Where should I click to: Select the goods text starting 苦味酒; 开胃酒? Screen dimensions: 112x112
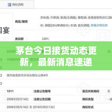click(76, 18)
